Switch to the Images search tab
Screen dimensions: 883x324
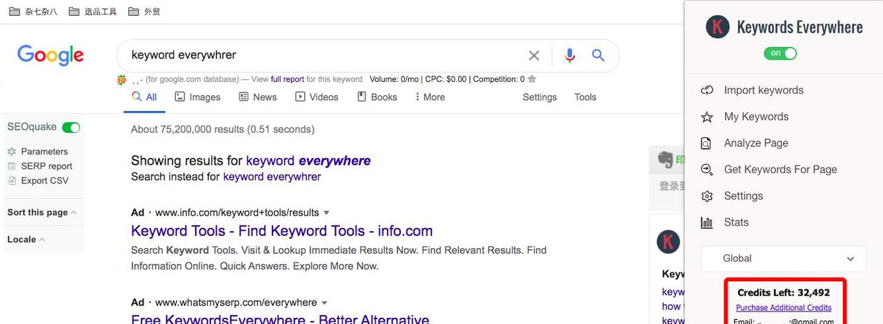coord(197,97)
